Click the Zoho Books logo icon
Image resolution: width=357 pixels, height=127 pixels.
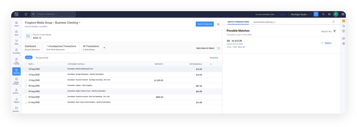(16, 14)
